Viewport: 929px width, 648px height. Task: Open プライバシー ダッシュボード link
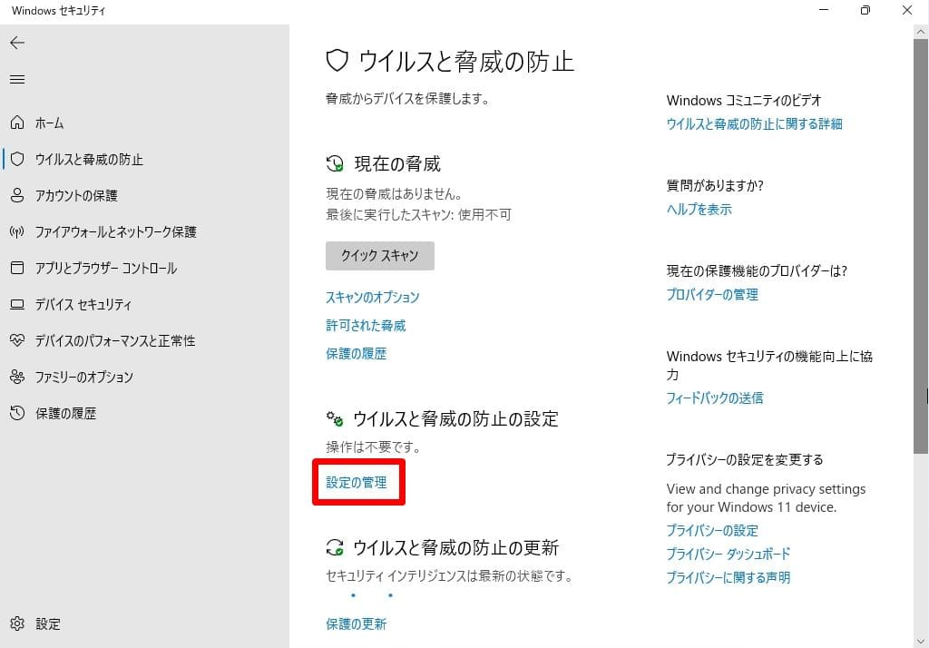tap(729, 554)
